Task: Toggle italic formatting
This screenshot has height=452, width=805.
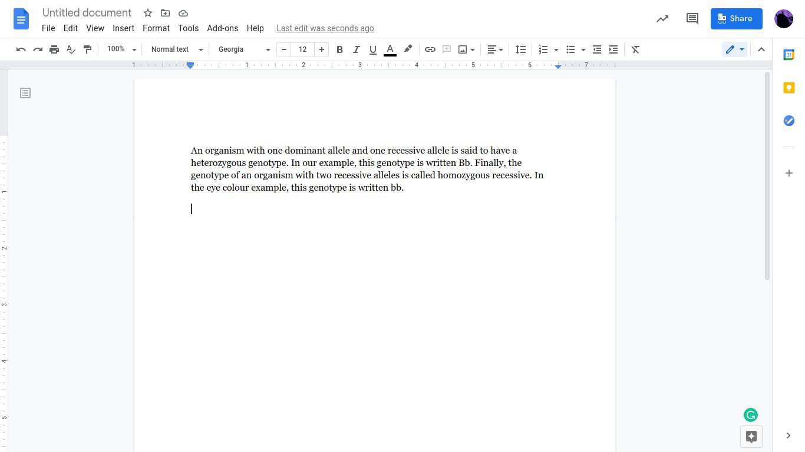Action: click(x=356, y=49)
